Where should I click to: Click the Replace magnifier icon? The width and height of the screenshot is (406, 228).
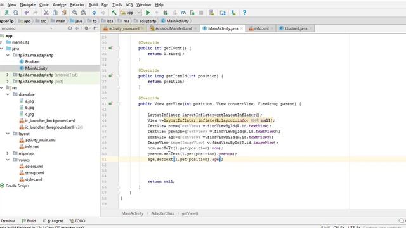tap(83, 13)
